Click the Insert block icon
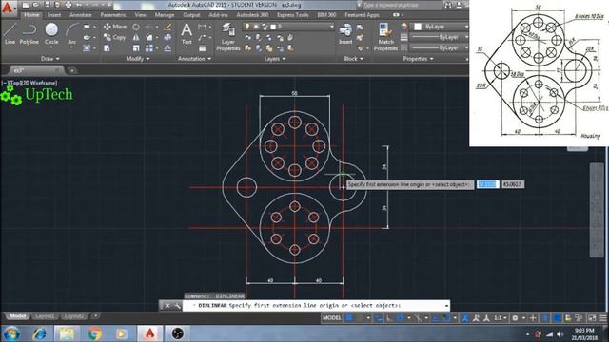 tap(345, 34)
